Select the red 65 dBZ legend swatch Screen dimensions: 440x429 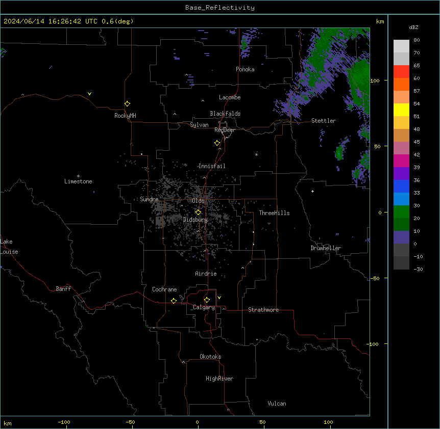click(401, 71)
